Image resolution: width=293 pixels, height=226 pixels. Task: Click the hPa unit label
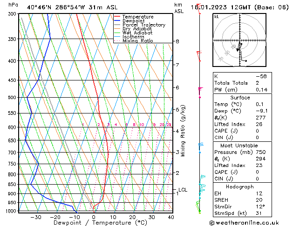(13, 5)
